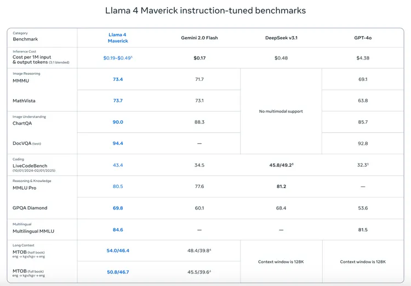
Task: Select the Multilingual MMLU row label
Action: pyautogui.click(x=35, y=230)
